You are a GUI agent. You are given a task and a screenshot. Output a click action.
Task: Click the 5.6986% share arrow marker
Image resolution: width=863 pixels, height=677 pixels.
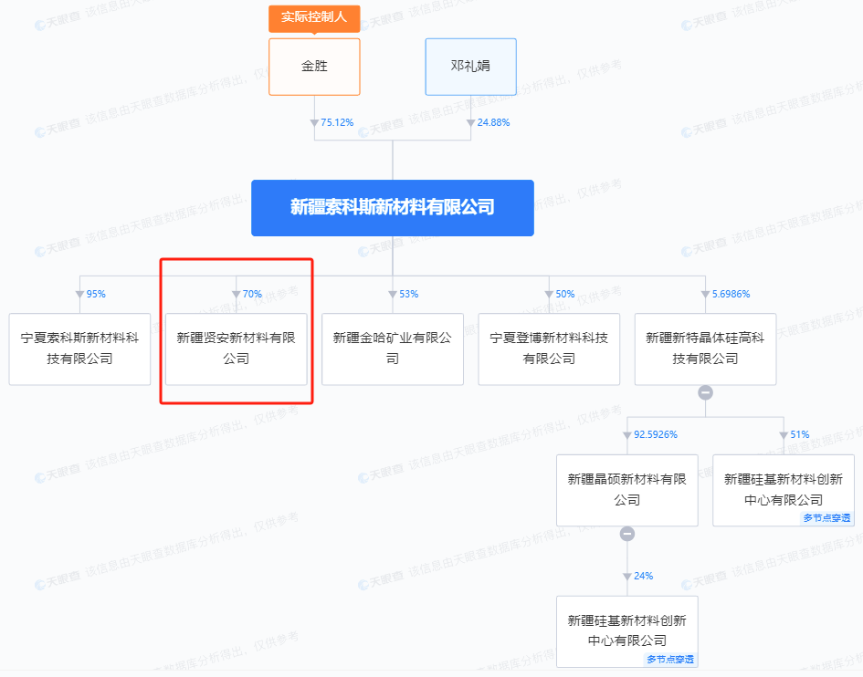(x=705, y=294)
